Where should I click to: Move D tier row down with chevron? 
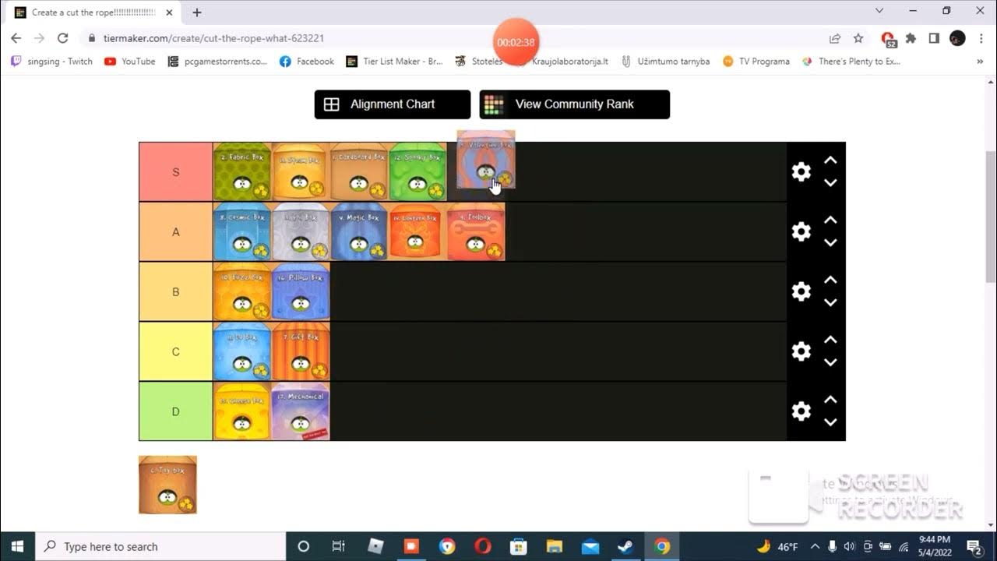(x=830, y=423)
